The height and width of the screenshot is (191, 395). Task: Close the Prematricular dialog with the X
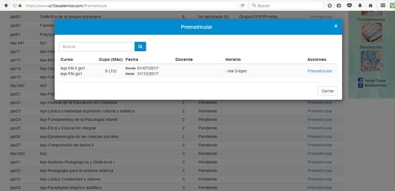(x=336, y=26)
